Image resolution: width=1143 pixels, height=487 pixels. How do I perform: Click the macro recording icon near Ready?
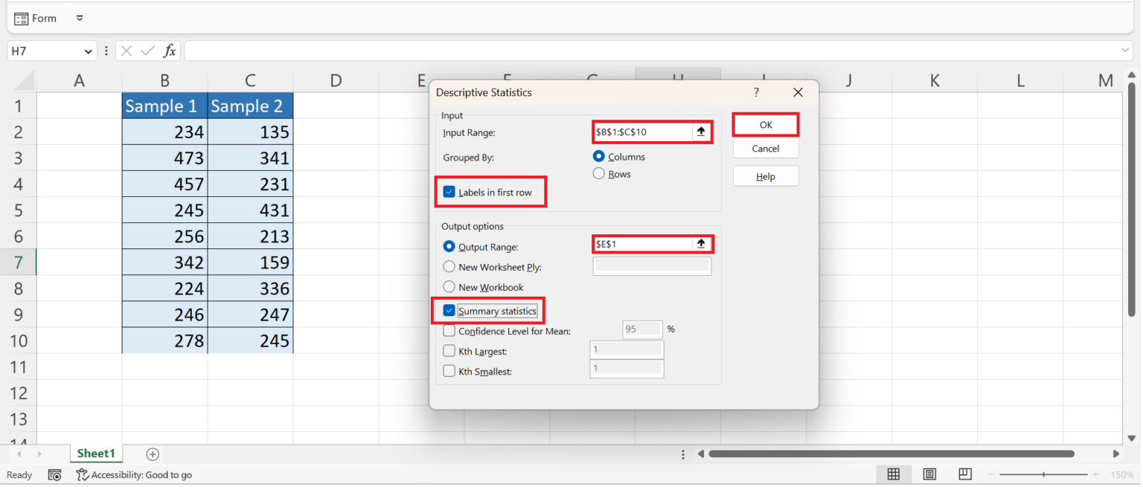pyautogui.click(x=54, y=474)
